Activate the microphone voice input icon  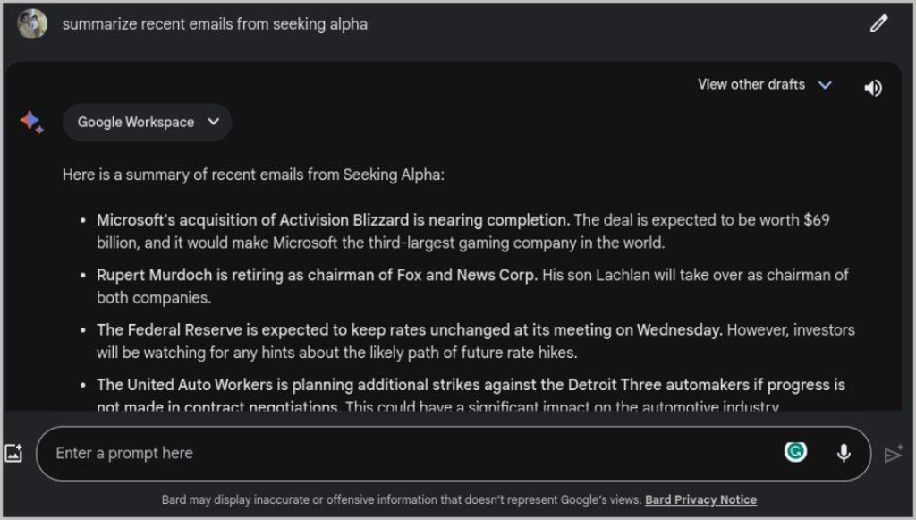point(844,453)
